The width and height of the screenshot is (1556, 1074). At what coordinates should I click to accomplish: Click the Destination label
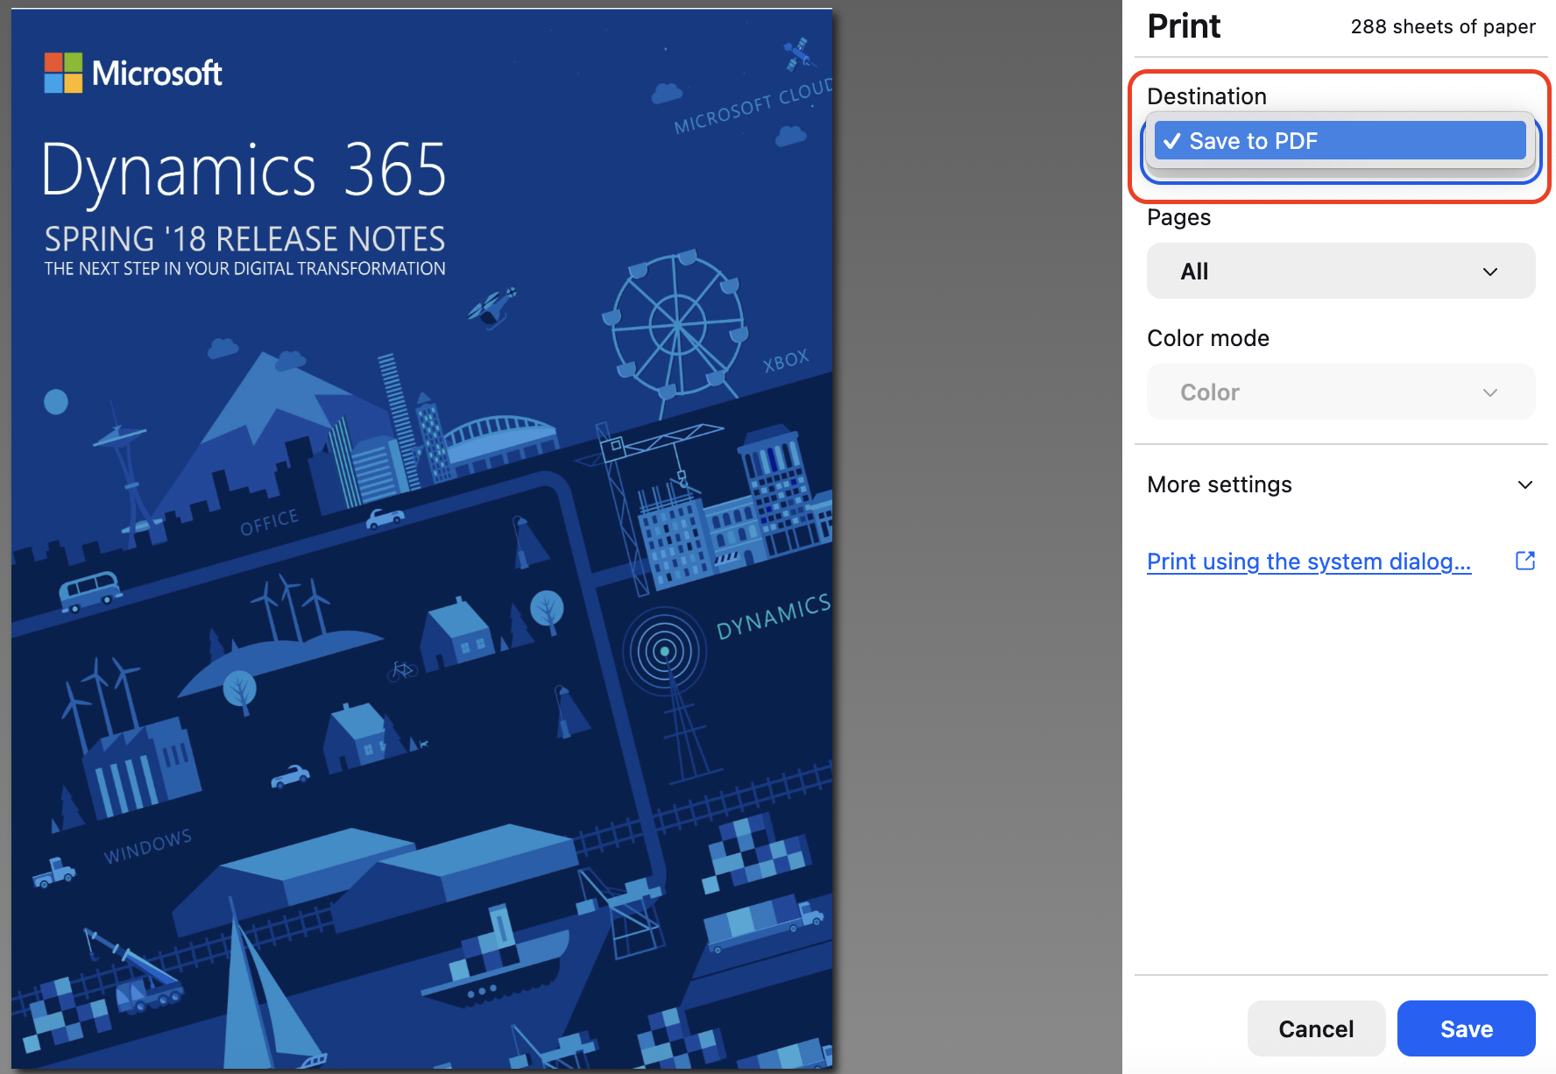(x=1206, y=96)
